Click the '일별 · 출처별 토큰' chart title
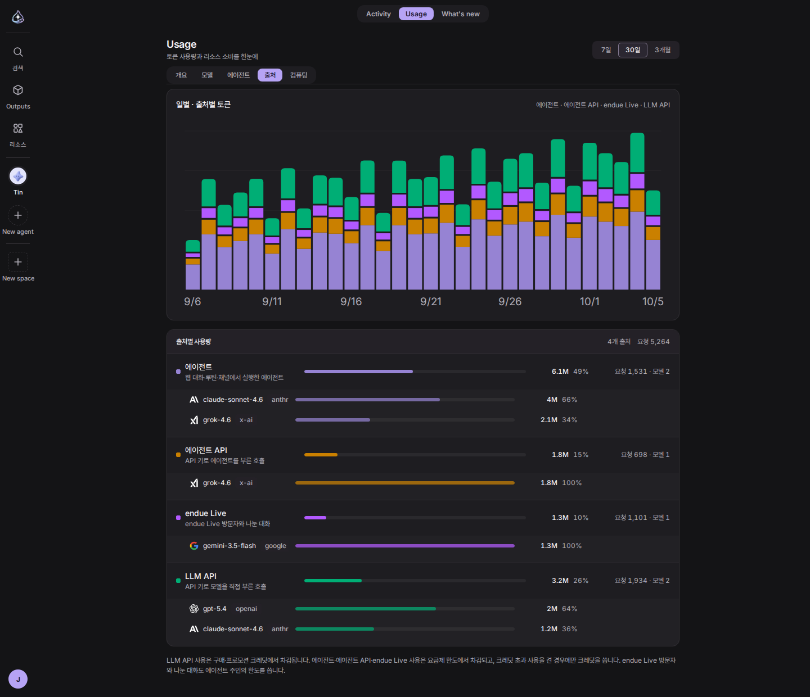810x697 pixels. click(204, 105)
